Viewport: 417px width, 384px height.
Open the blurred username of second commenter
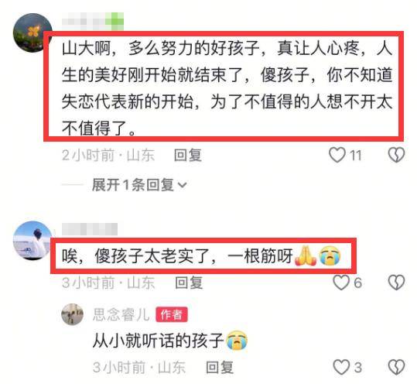pos(90,229)
